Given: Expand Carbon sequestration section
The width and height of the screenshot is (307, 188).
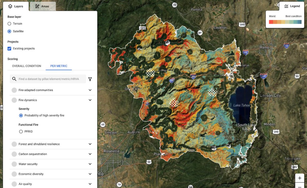Looking at the screenshot, I should 90,154.
